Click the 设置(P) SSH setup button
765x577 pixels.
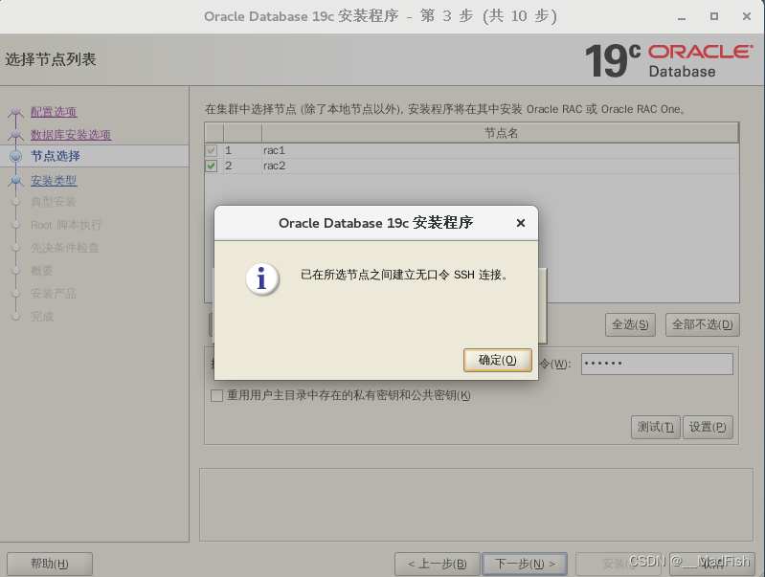[708, 428]
